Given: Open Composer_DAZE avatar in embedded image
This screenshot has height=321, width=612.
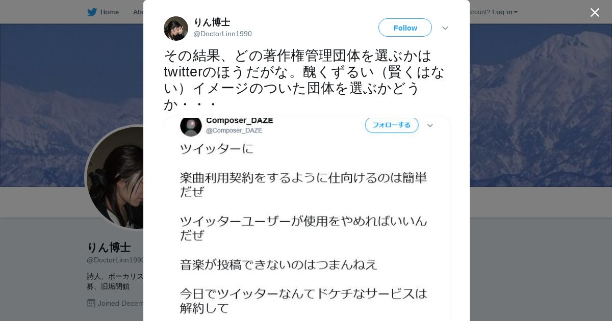Looking at the screenshot, I should coord(191,126).
